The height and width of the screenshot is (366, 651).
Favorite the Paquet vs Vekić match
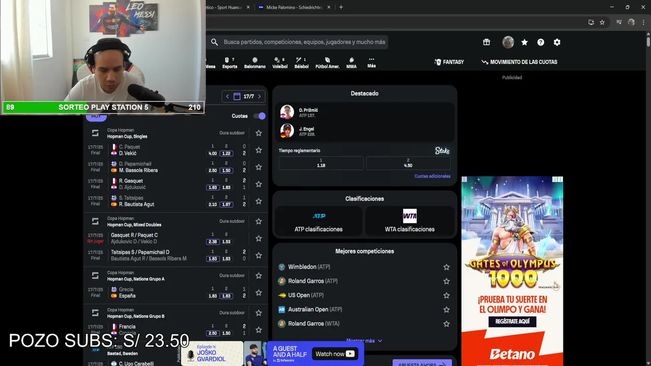tap(258, 150)
